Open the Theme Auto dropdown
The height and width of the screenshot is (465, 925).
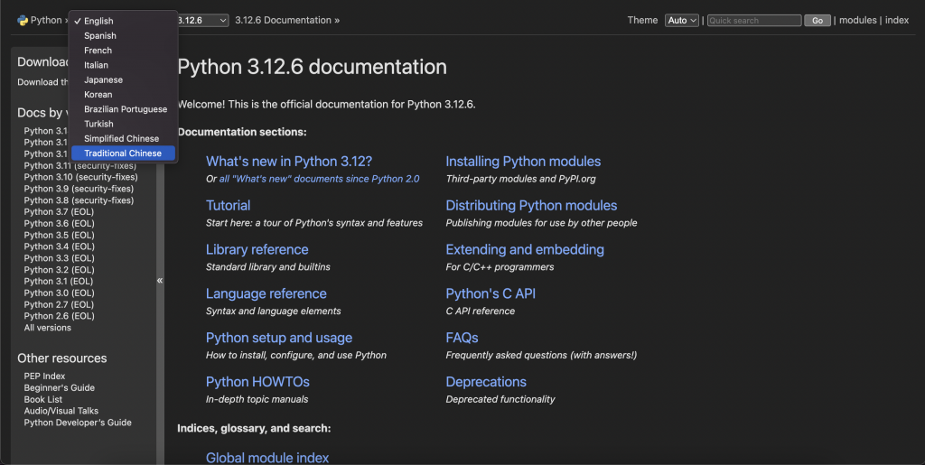click(x=681, y=20)
